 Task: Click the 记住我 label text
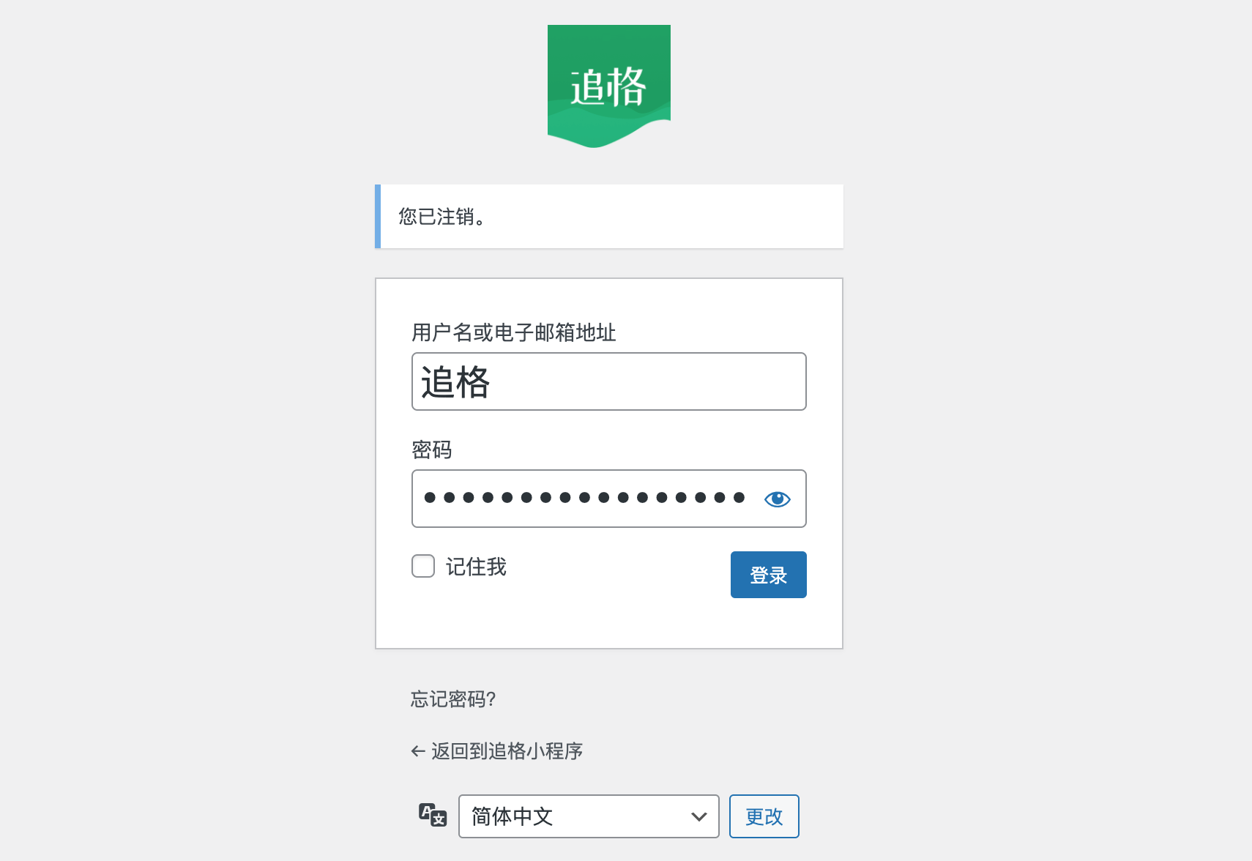[x=476, y=567]
